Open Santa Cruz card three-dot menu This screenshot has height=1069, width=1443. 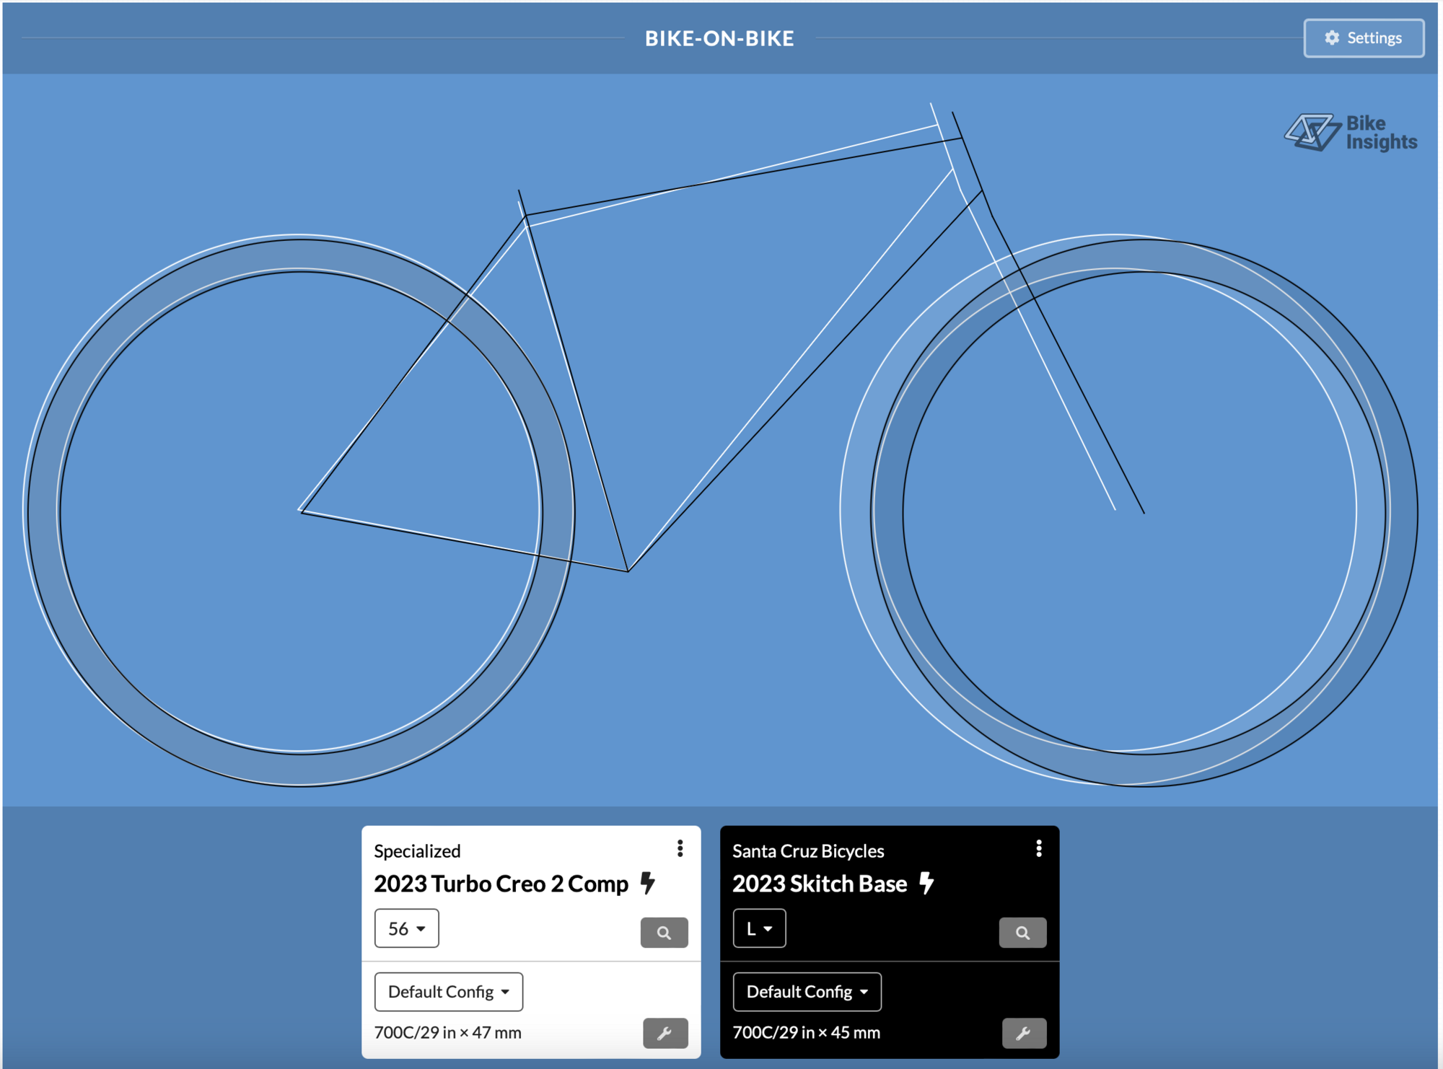[x=1038, y=848]
